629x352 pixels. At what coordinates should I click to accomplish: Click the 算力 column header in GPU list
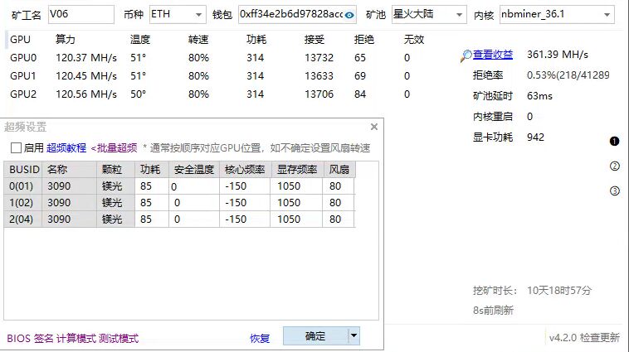tap(66, 39)
